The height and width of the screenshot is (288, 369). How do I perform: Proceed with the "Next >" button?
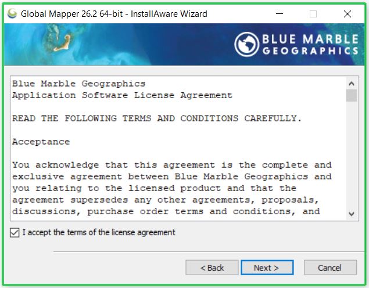coord(266,268)
